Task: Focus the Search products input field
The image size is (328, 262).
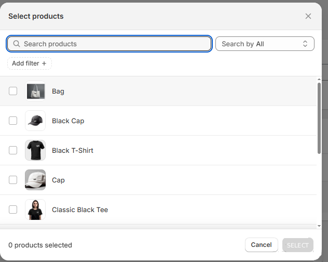Action: point(114,44)
